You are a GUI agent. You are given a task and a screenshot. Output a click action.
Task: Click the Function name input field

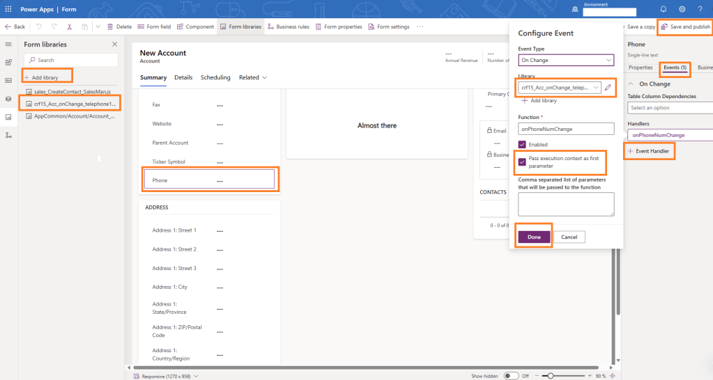tap(566, 129)
